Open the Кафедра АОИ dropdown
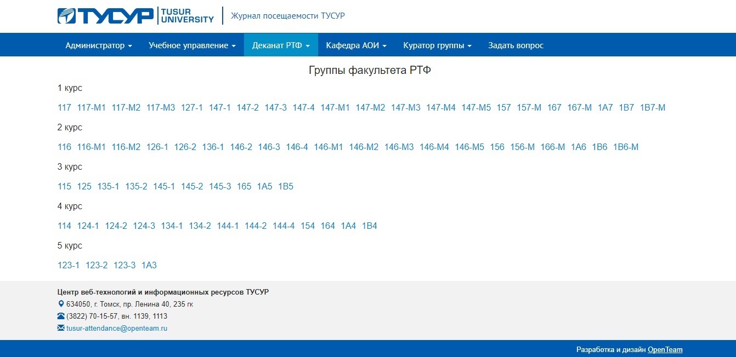Screen dimensions: 736x357 (356, 45)
